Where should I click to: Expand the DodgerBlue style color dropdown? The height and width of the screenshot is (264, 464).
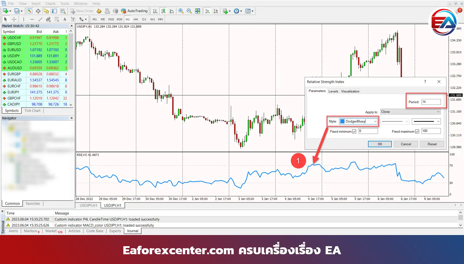[x=375, y=121]
